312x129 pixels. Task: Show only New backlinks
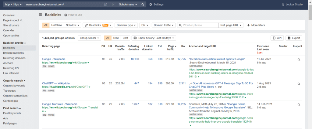click(116, 38)
